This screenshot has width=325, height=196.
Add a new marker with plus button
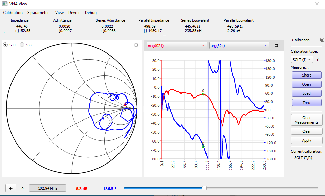point(11,188)
